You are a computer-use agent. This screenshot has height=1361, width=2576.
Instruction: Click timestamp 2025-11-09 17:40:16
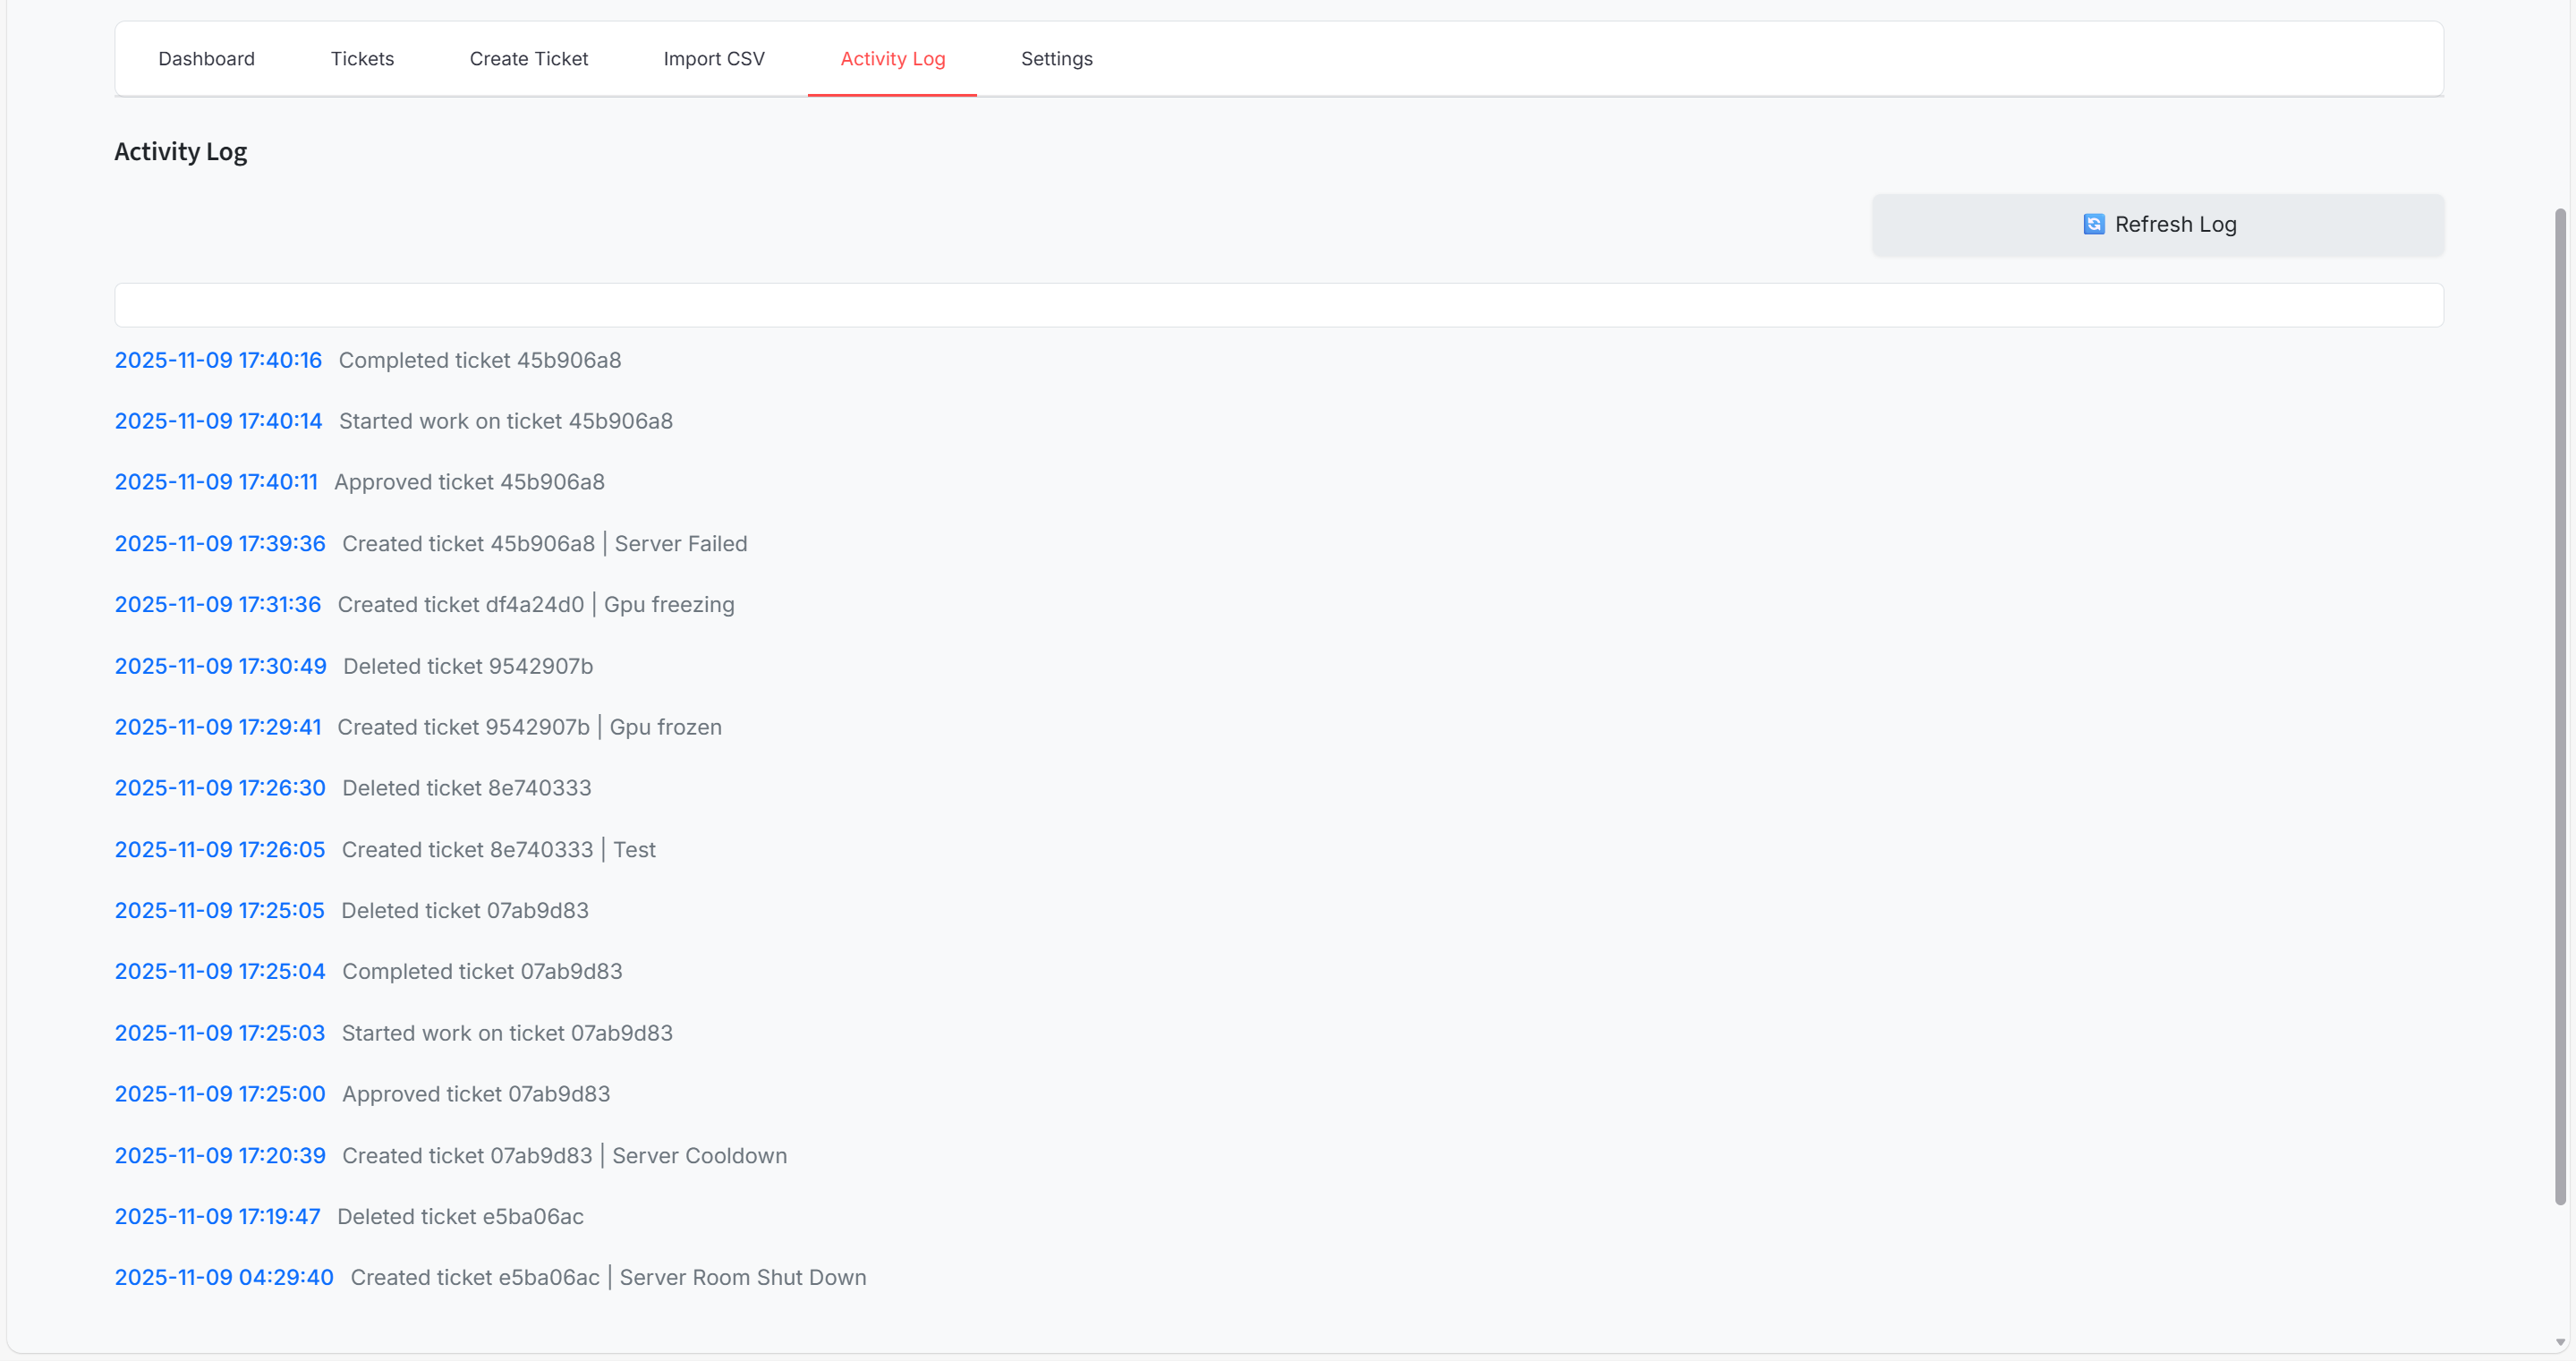218,360
